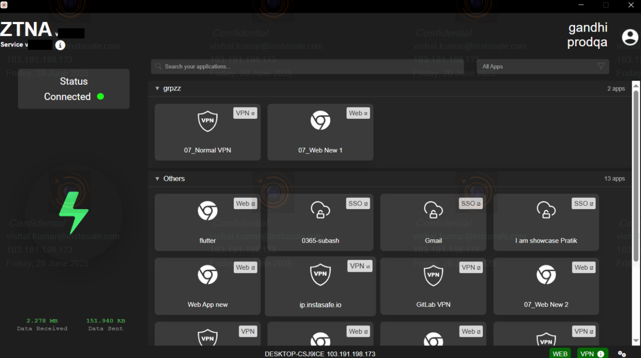
Task: Click the 13 apps count text
Action: point(614,179)
